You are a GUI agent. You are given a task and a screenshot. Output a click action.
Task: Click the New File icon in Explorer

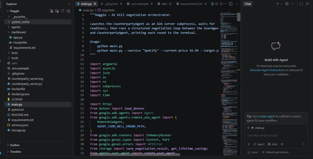pyautogui.click(x=51, y=11)
